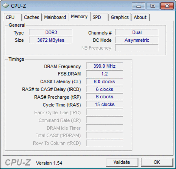Click the Validate button
The image size is (176, 169).
122,162
